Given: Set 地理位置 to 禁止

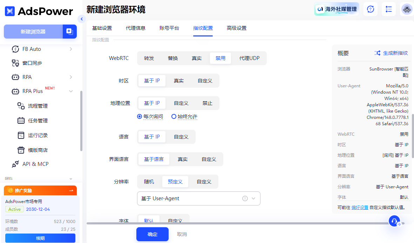Looking at the screenshot, I should tap(207, 103).
